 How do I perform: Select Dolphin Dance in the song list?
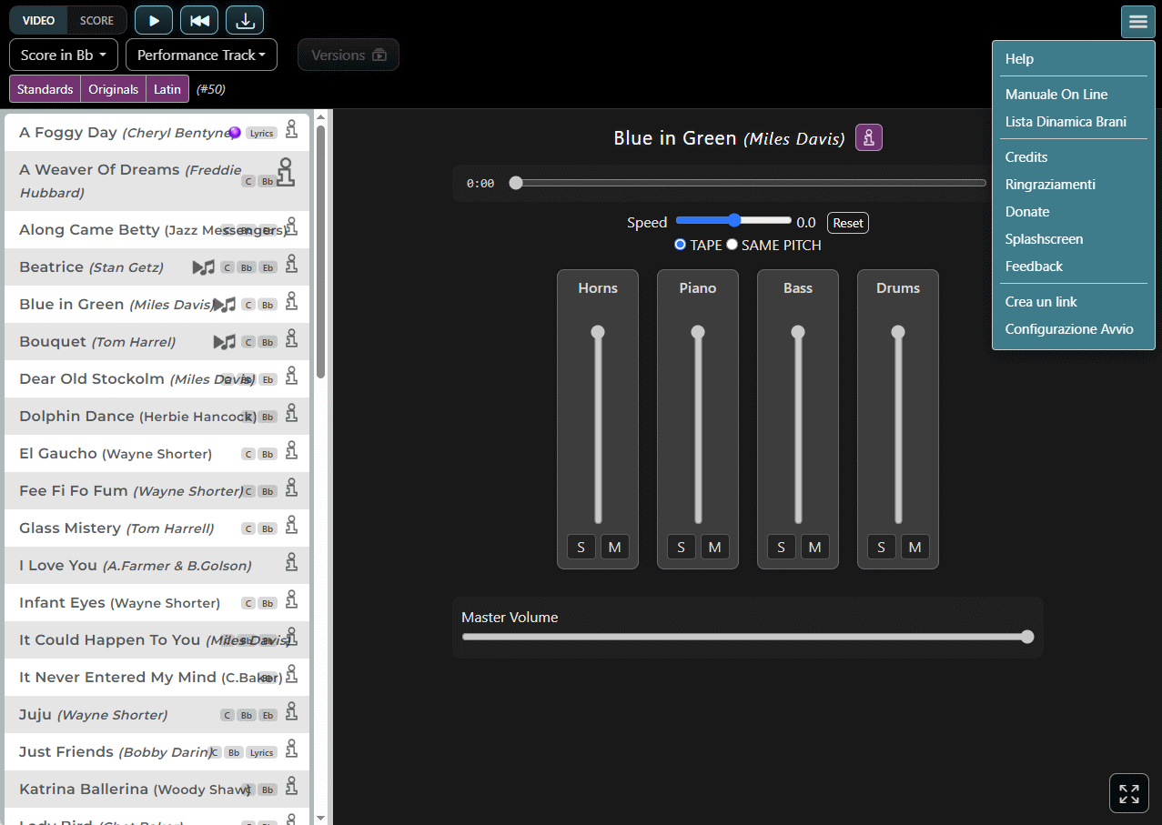157,416
